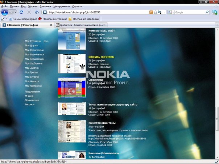Viewport: 219px width, 164px height.
Task: Open the Бренды, логотипы album thumbnail
Action: point(72,64)
